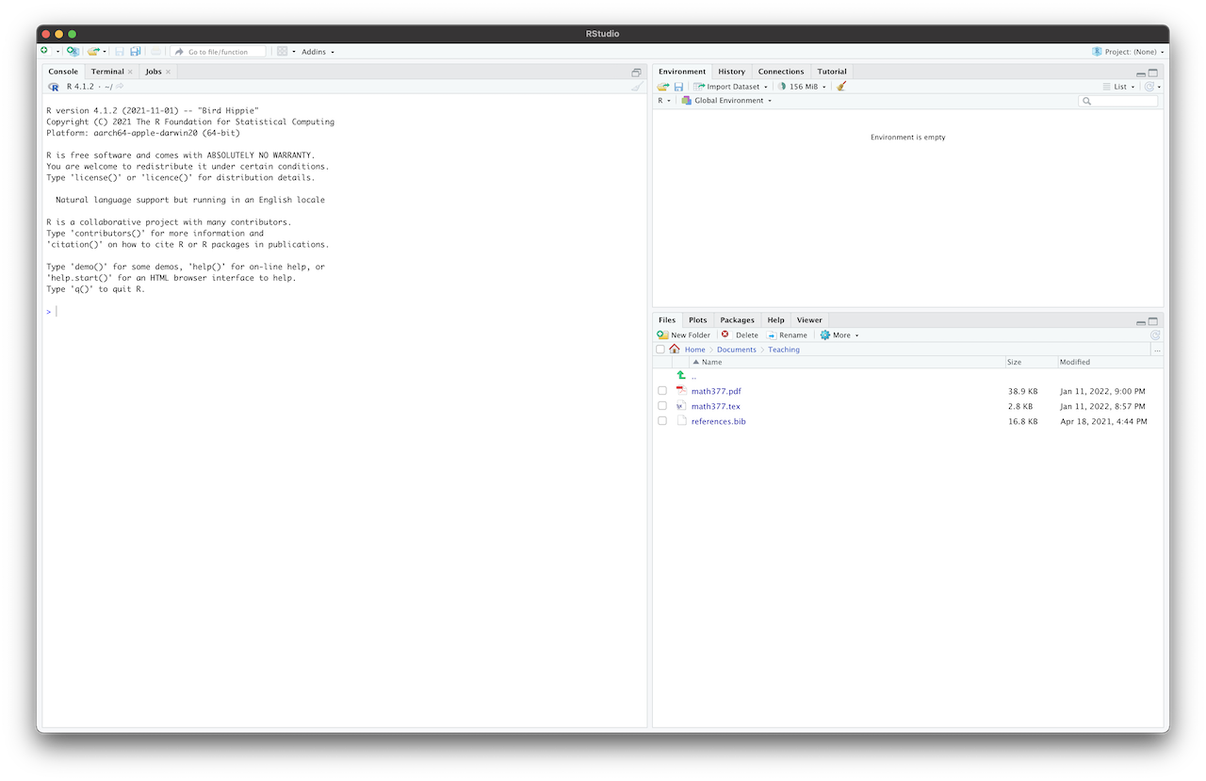Click the Load workspace folder icon
This screenshot has width=1206, height=781.
[x=663, y=87]
